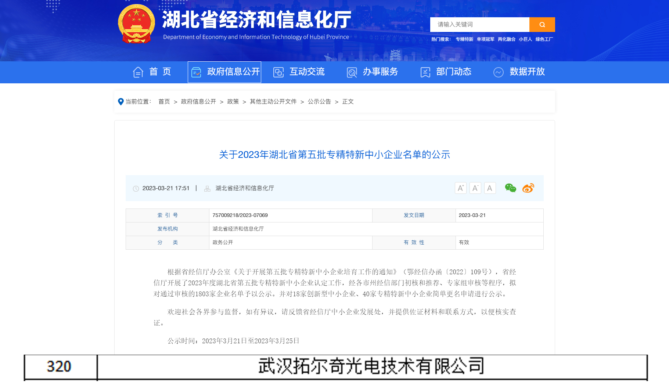669x384 pixels.
Task: Click the home icon beside 首页
Action: click(138, 72)
